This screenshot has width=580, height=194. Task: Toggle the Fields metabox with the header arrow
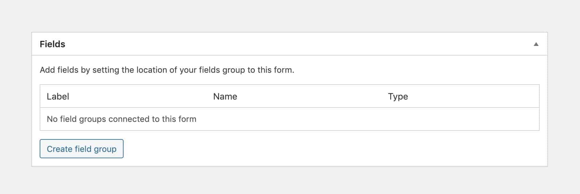[x=536, y=44]
